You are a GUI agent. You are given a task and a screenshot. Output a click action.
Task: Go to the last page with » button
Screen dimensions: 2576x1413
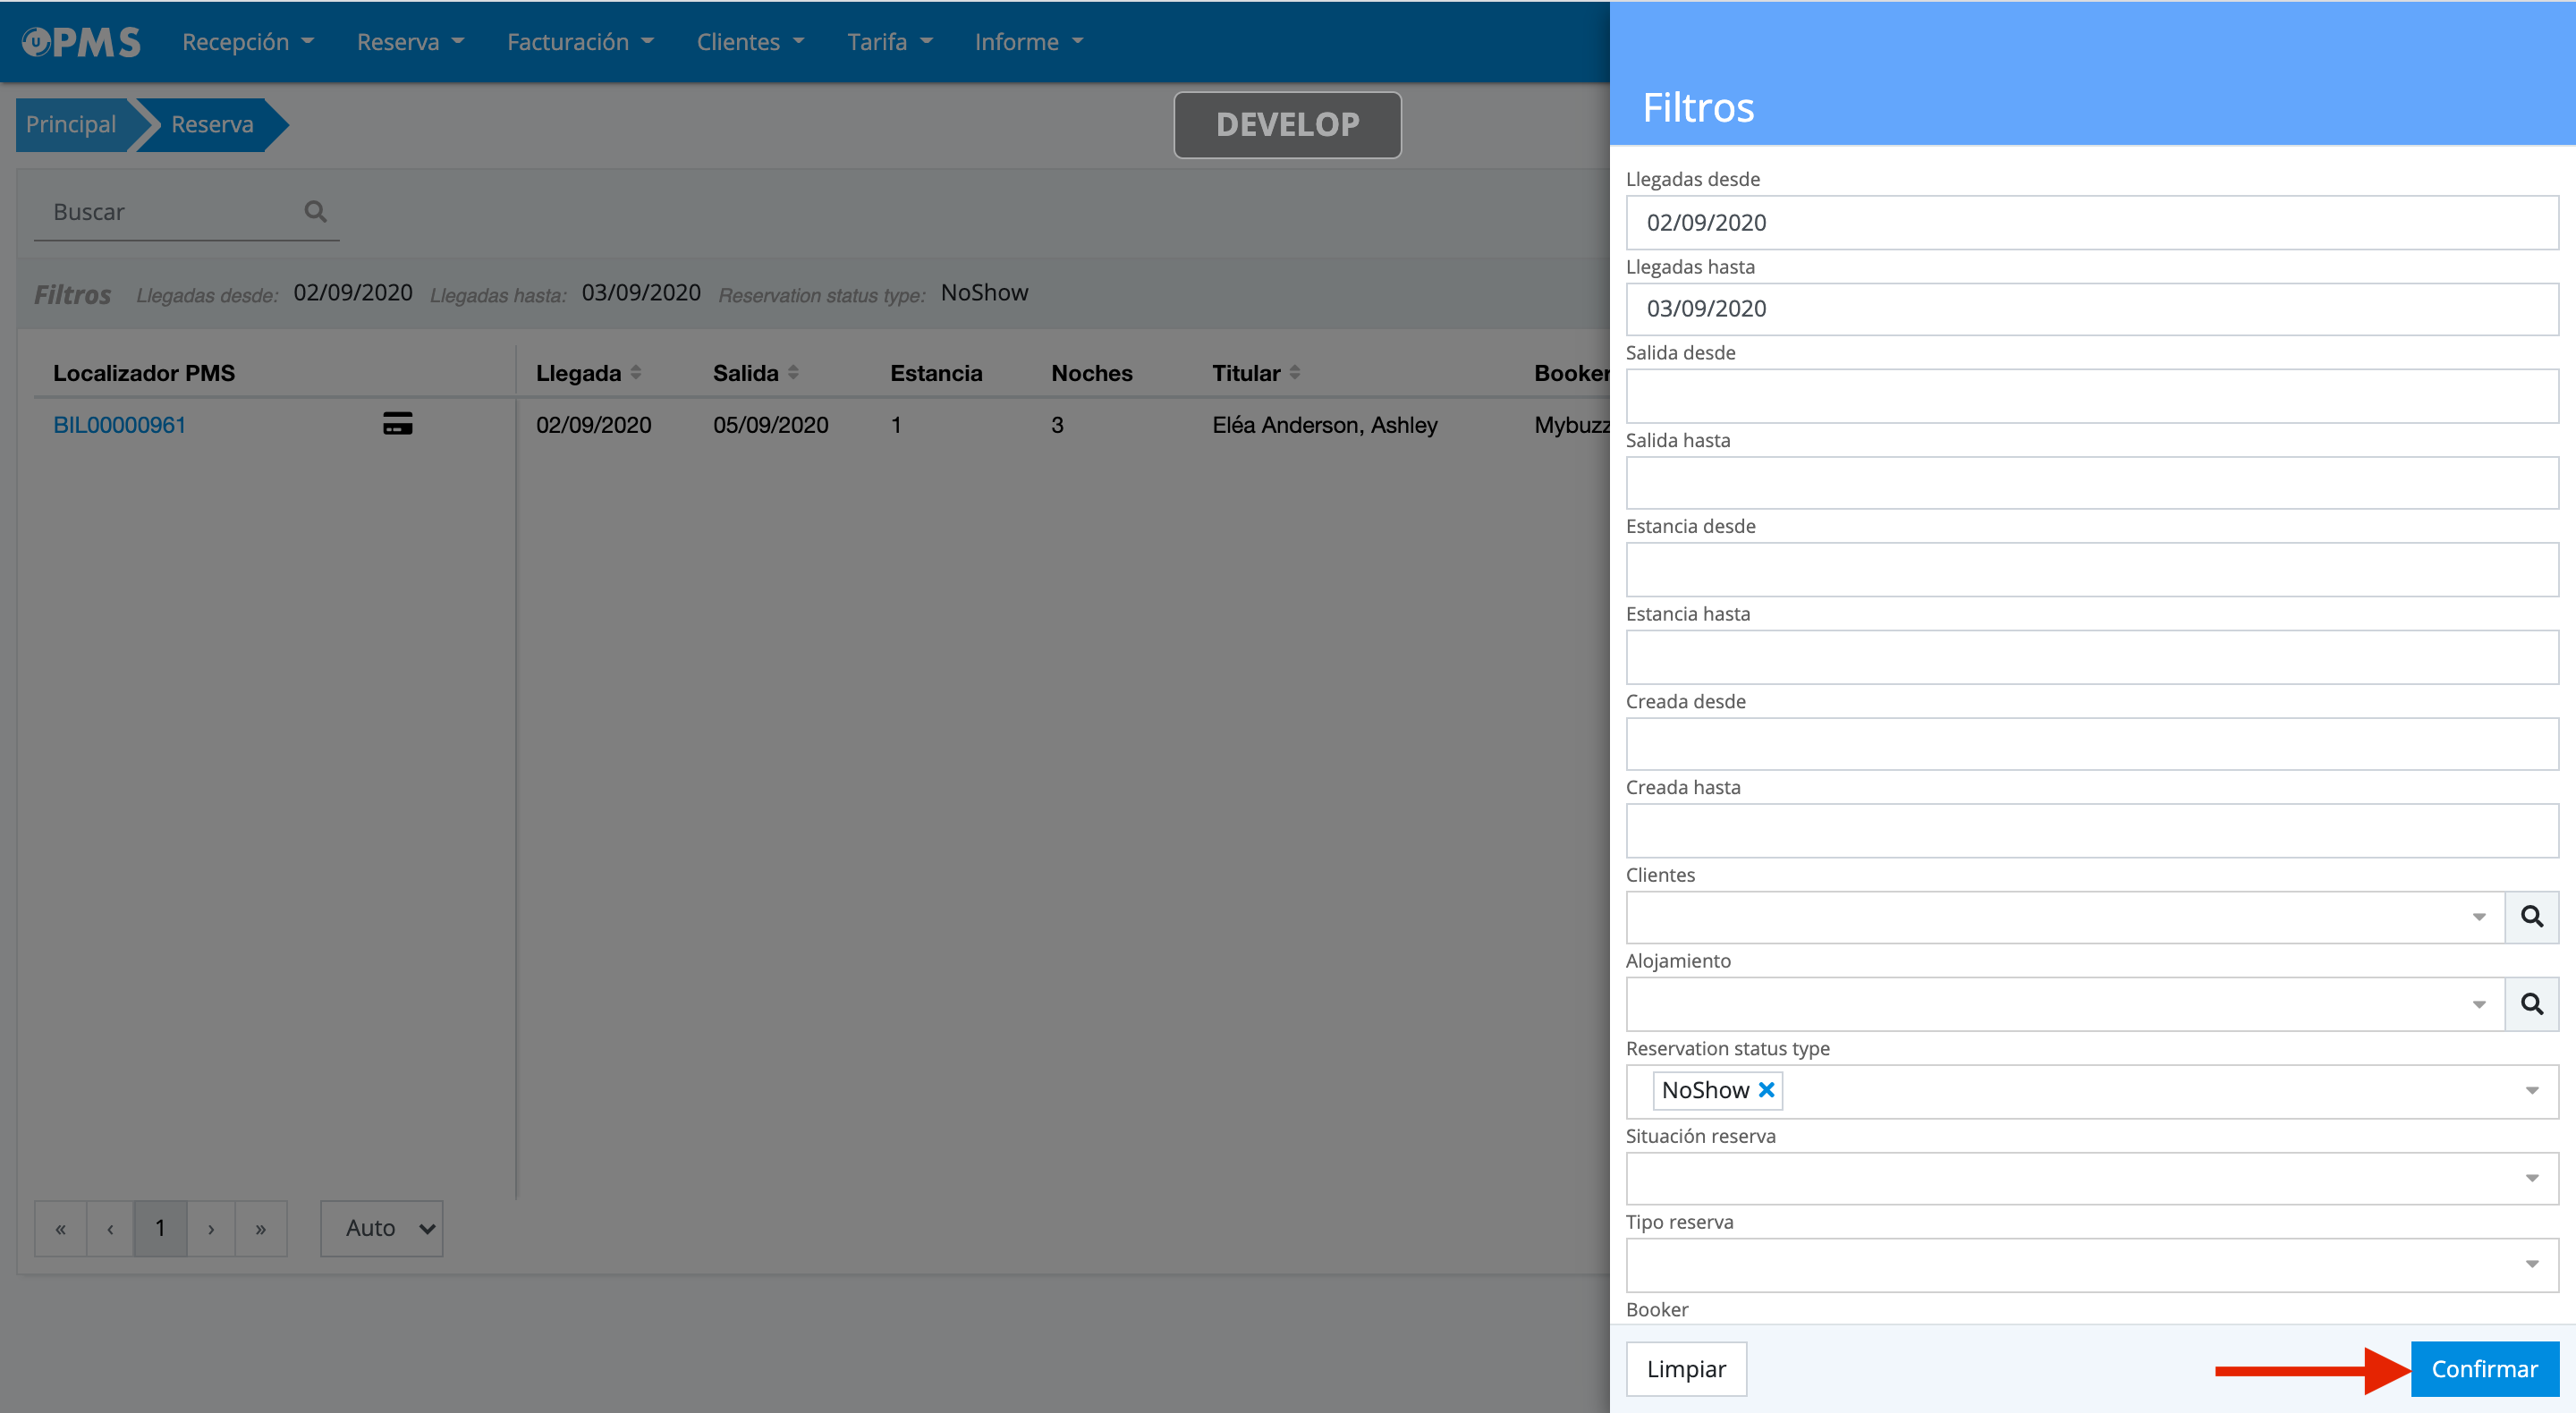(260, 1229)
